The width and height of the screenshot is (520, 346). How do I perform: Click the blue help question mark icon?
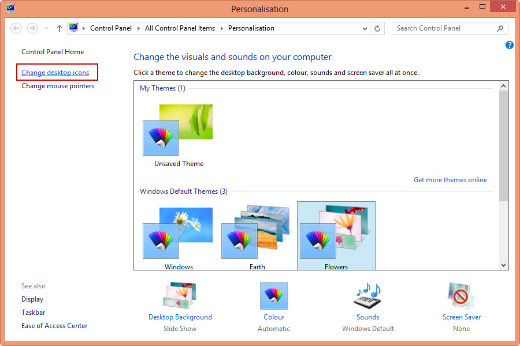(510, 45)
